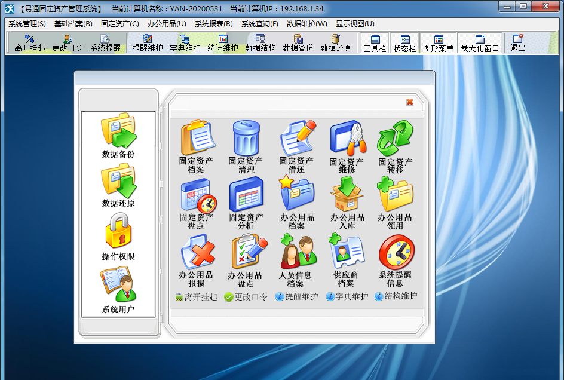Click the 最大化窗口 toolbar button
The height and width of the screenshot is (380, 564).
[480, 43]
